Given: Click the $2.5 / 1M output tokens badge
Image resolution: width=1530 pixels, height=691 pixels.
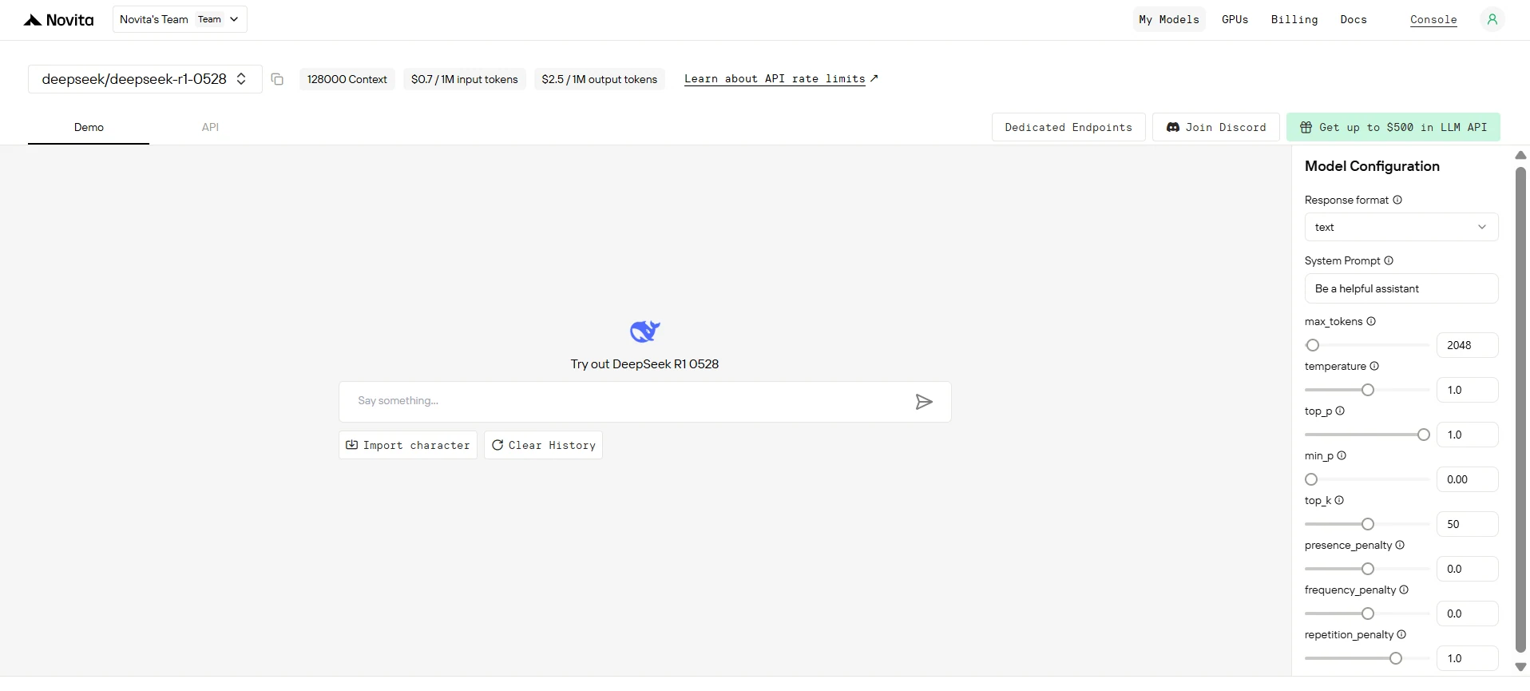Looking at the screenshot, I should tap(599, 79).
